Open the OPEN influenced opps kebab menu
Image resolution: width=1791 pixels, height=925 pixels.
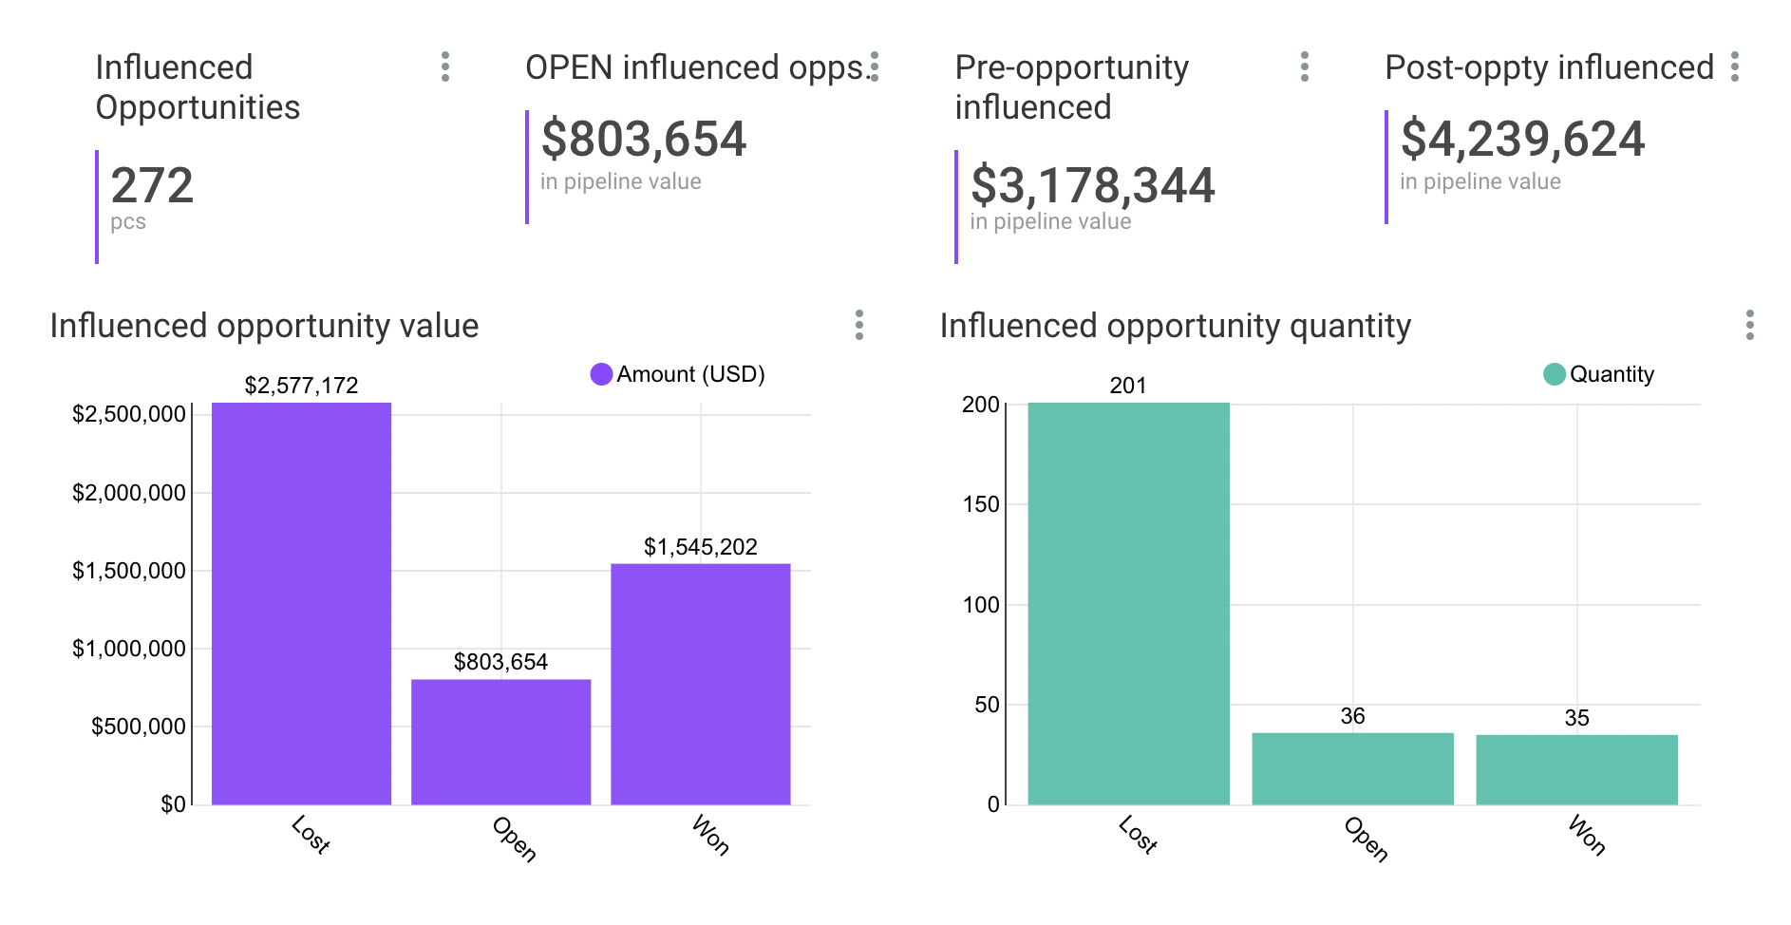click(876, 68)
